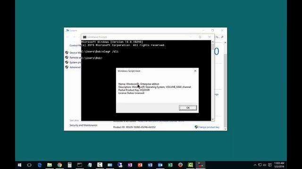Launch Excel from the taskbar
The width and height of the screenshot is (302, 169).
click(x=170, y=165)
